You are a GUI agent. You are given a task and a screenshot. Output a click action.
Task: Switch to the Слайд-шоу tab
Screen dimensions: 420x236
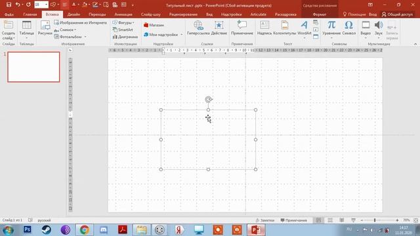(x=151, y=14)
